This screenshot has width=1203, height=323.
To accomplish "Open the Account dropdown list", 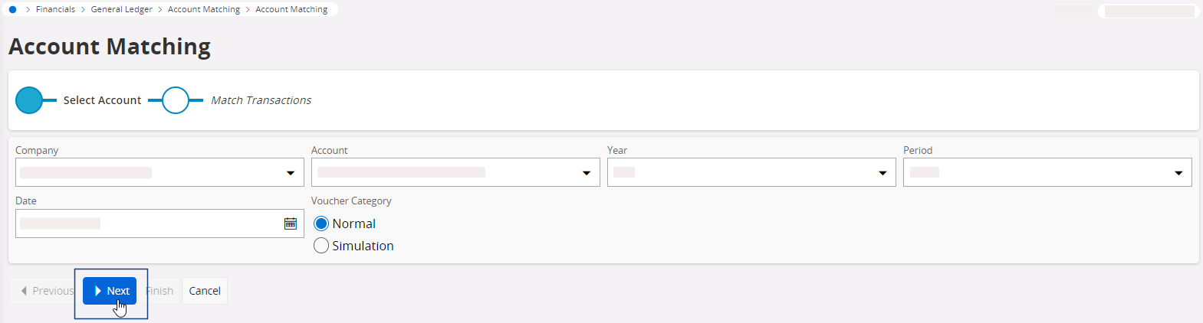I will tap(587, 173).
